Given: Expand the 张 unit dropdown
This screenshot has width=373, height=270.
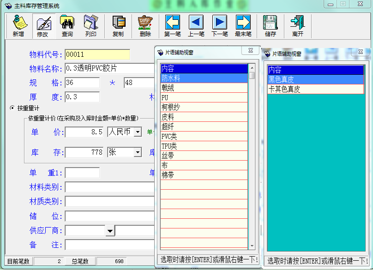Looking at the screenshot, I should (x=138, y=152).
